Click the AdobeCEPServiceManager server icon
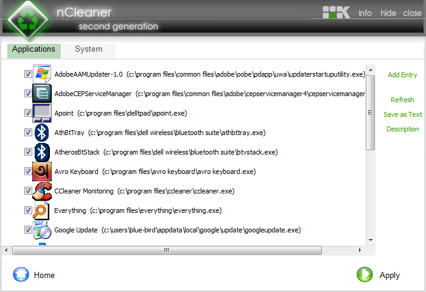 (42, 94)
